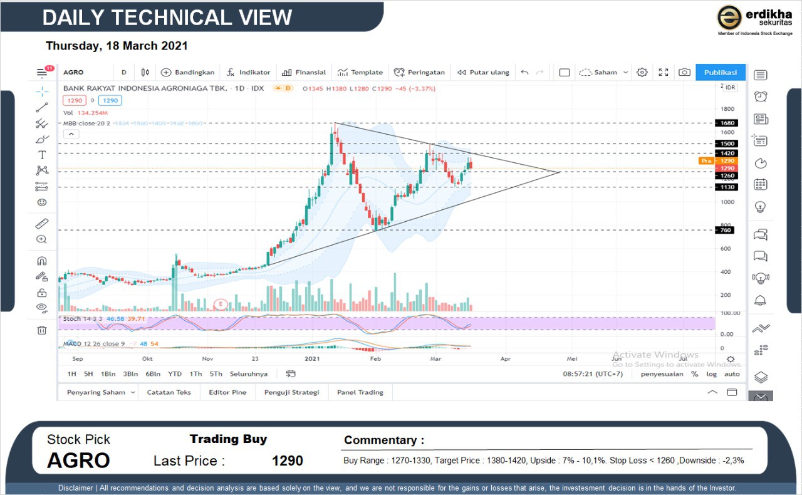Switch to the Editor Pine tab
This screenshot has height=495, width=802.
(227, 392)
